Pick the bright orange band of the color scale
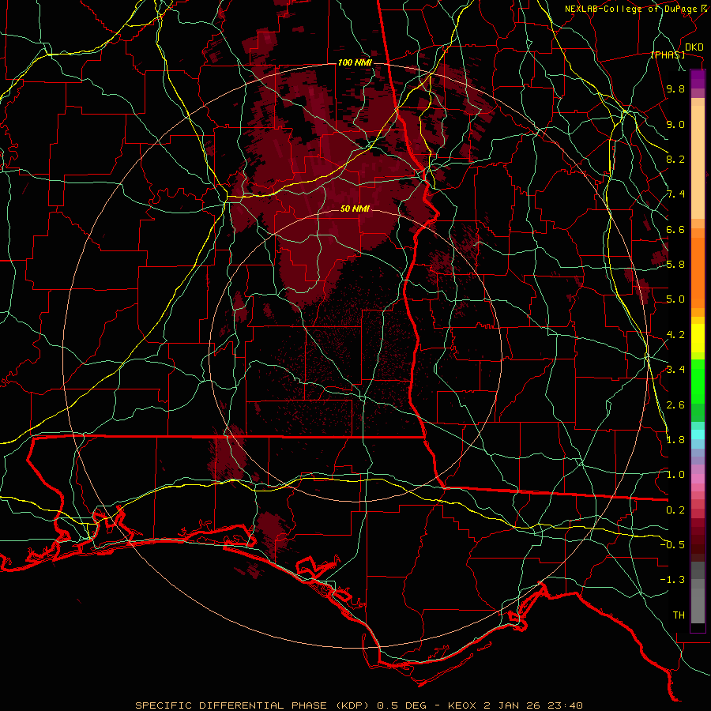The height and width of the screenshot is (711, 711). tap(698, 272)
